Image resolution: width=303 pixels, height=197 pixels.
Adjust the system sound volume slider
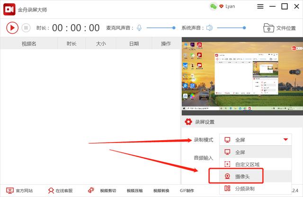pos(232,28)
